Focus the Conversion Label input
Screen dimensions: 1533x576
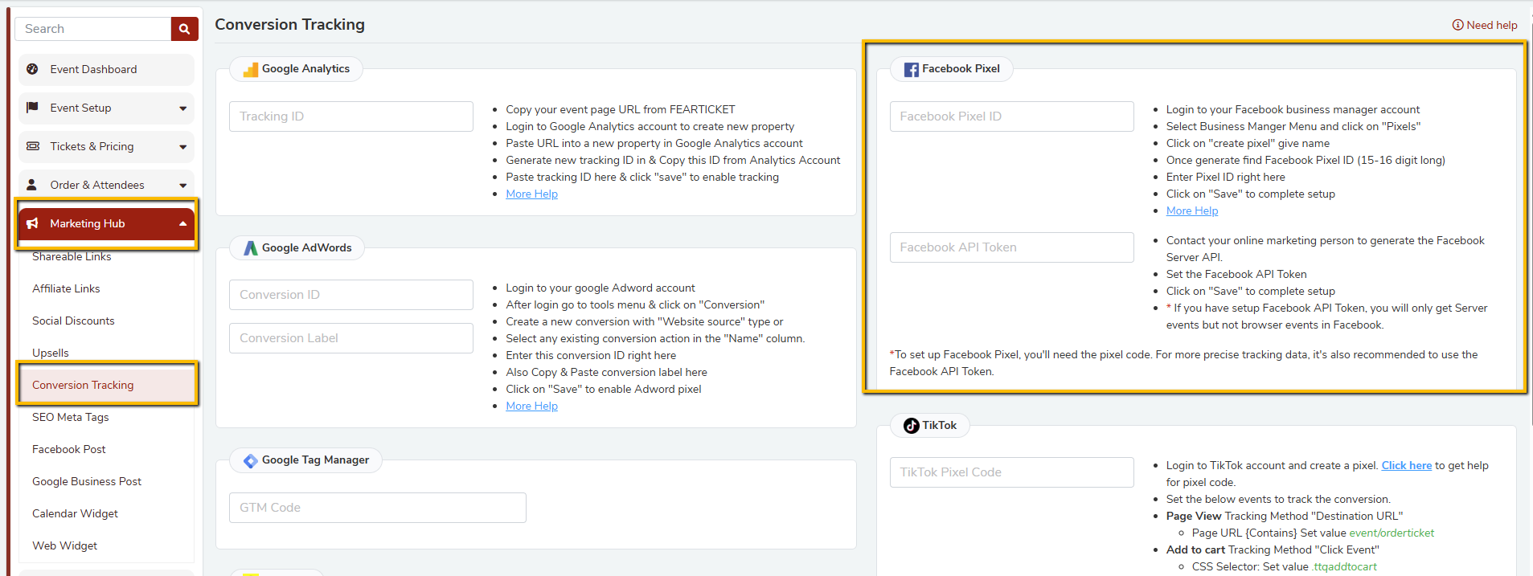pos(351,338)
